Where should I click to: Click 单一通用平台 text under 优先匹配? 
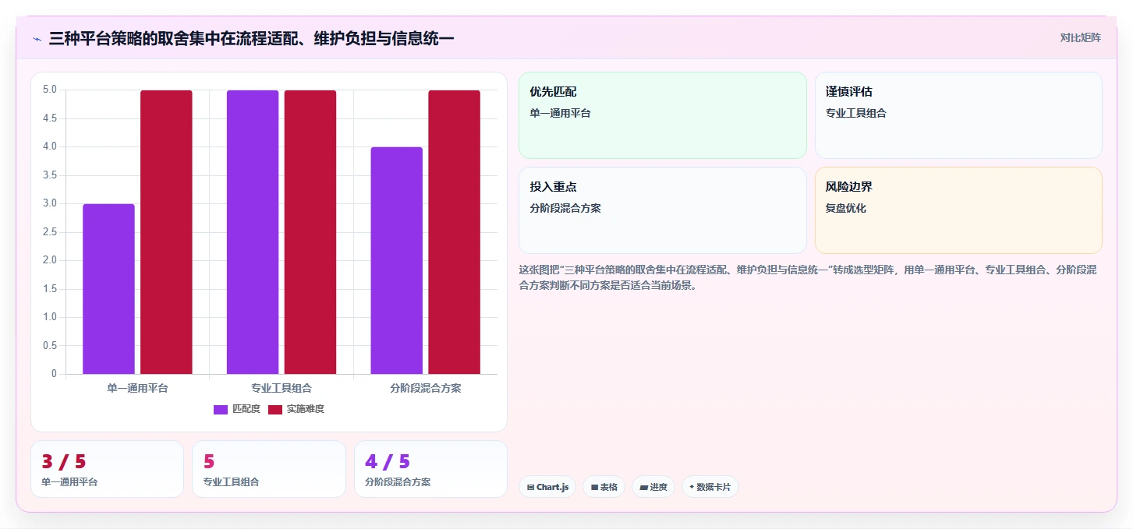coord(560,113)
